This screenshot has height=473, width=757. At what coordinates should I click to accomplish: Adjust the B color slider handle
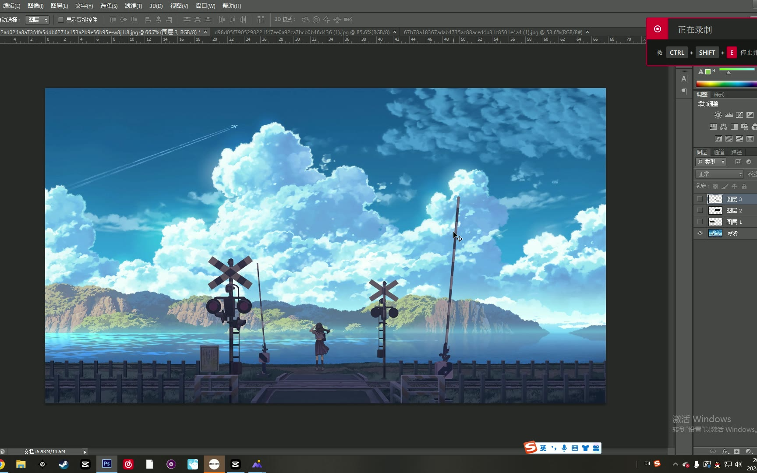(x=729, y=73)
